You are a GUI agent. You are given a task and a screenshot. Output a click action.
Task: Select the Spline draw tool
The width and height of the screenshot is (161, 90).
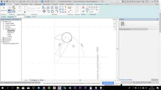pos(97,9)
